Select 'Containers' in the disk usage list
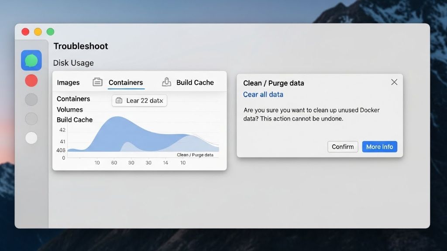 tap(72, 99)
